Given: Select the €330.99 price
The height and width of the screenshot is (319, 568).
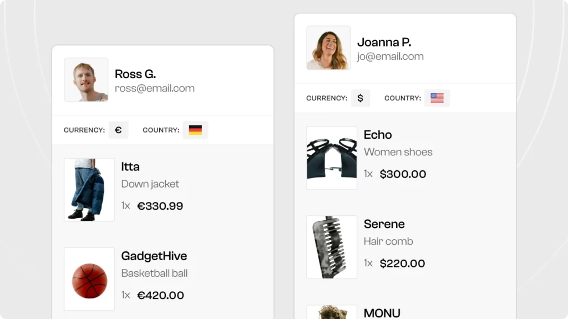Looking at the screenshot, I should click(160, 206).
